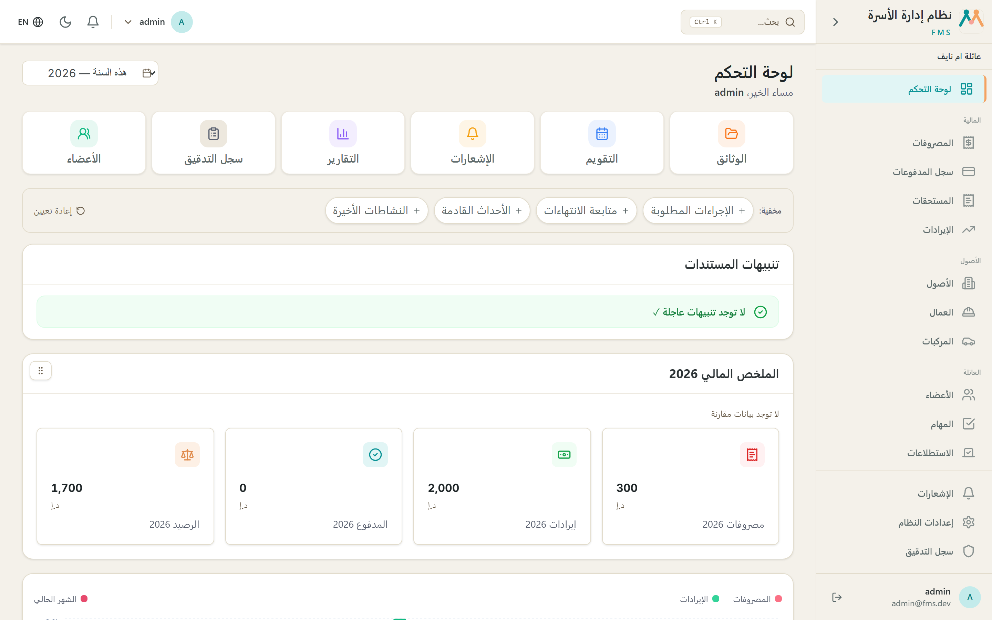
Task: Click سجل التدقيق shield icon in sidebar
Action: click(968, 551)
